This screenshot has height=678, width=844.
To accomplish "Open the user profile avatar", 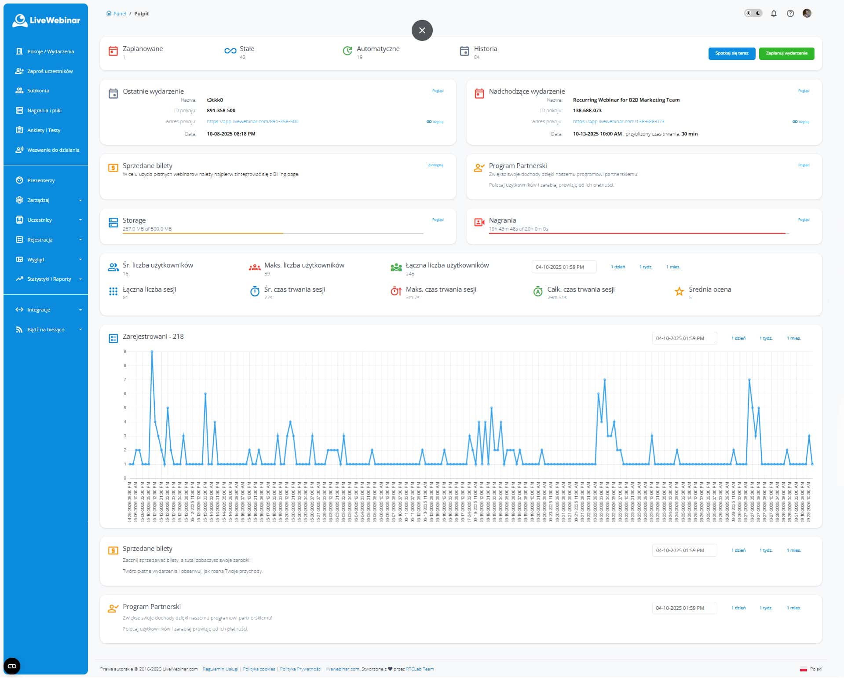I will click(807, 14).
